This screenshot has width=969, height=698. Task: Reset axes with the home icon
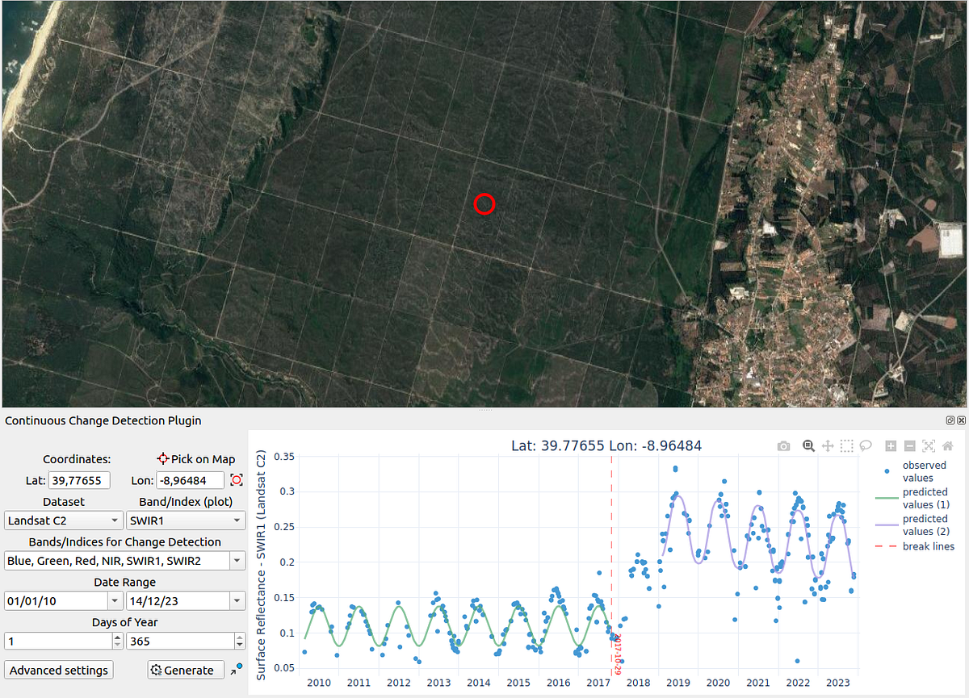click(x=947, y=445)
